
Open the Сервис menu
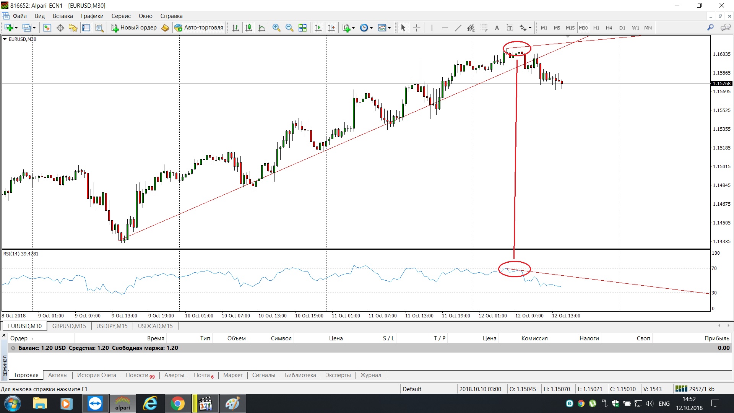tap(121, 16)
